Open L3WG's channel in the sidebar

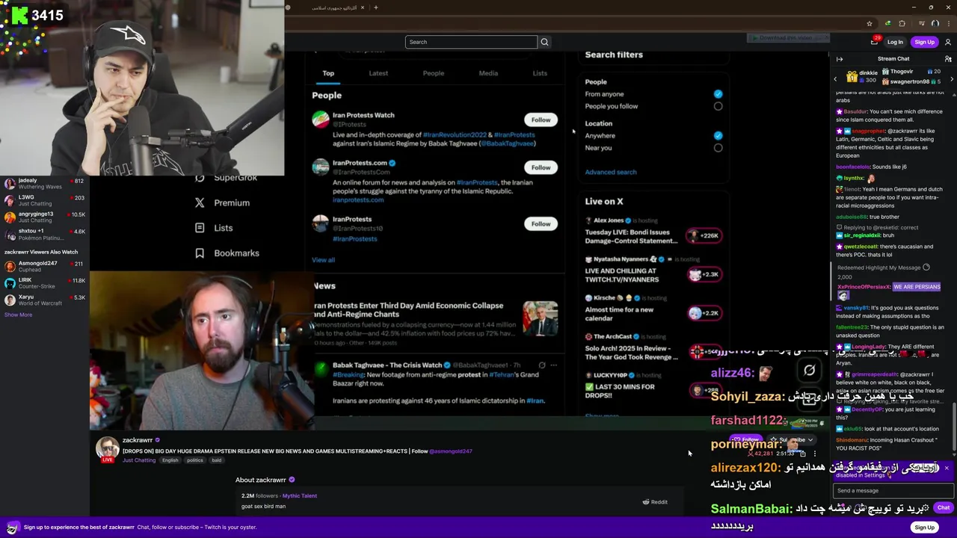point(45,200)
